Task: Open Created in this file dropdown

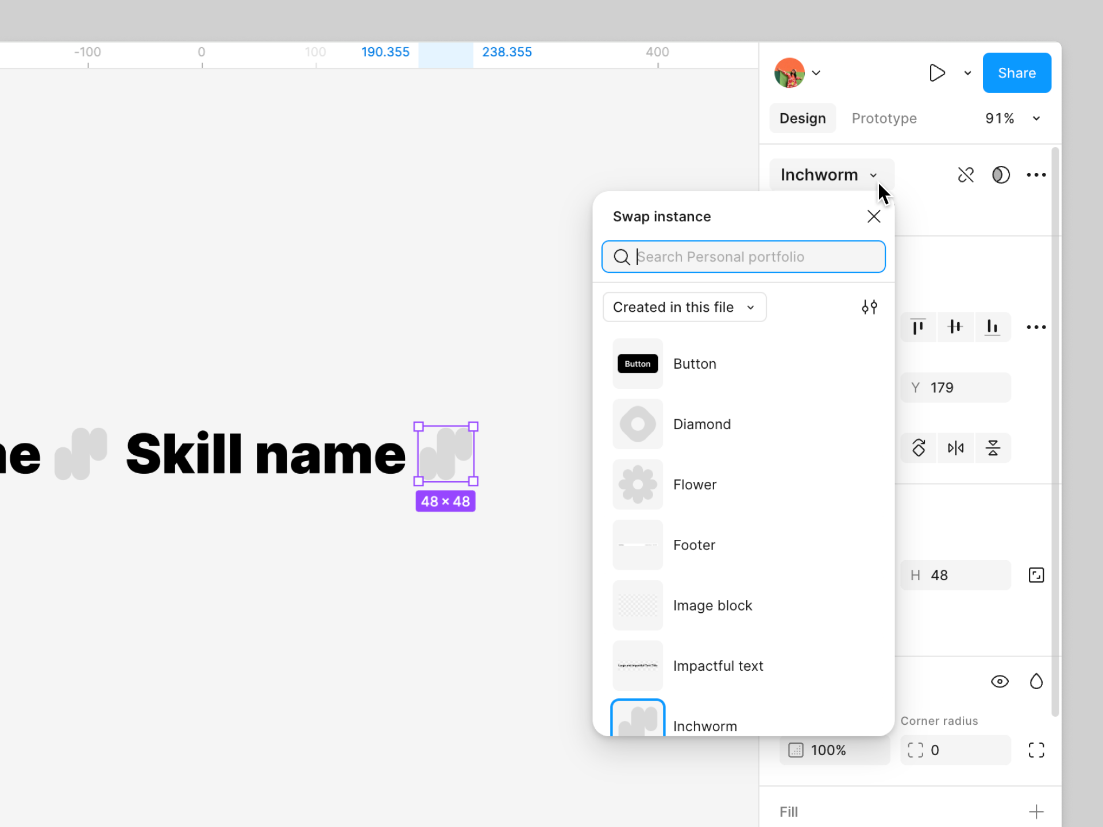Action: point(684,307)
